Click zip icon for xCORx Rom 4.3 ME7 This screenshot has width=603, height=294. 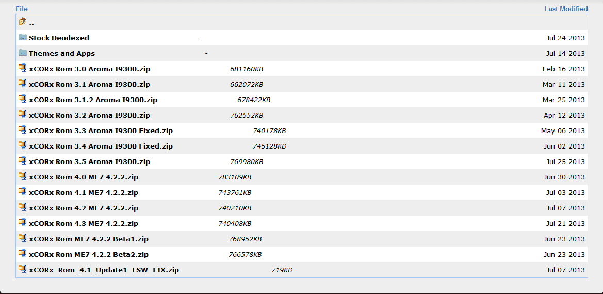pos(22,223)
